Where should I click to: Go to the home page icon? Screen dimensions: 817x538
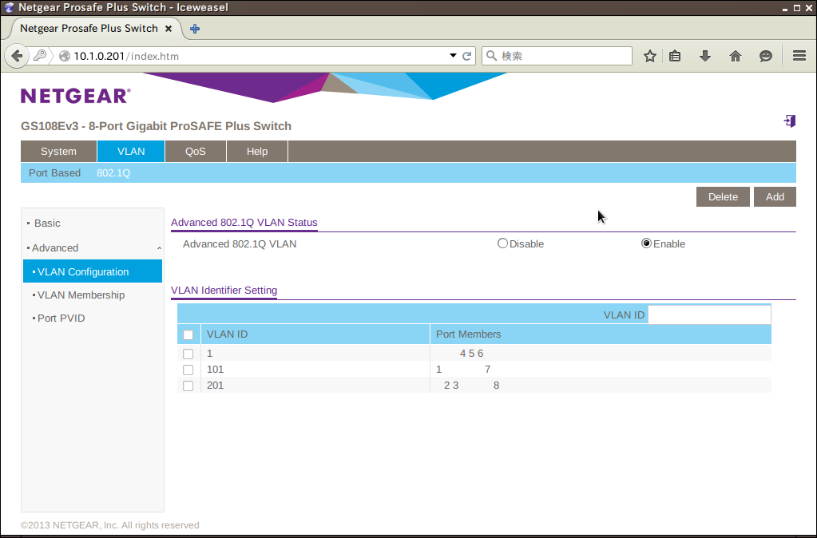736,56
